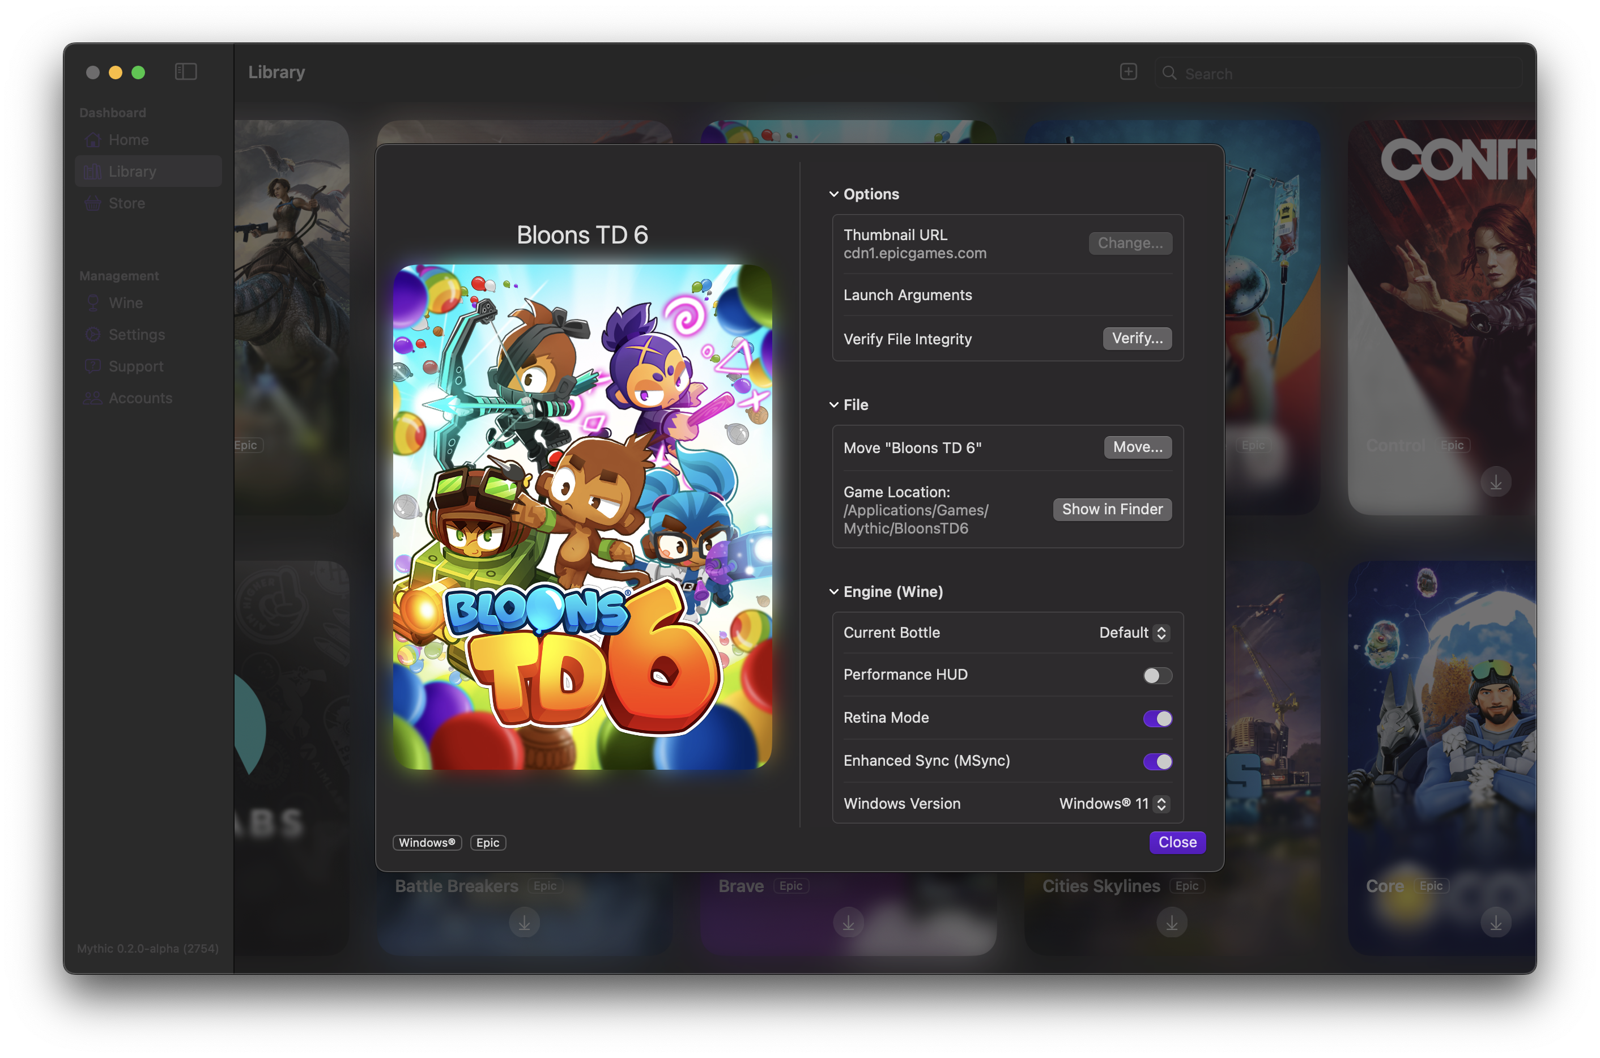Click the Bloons TD 6 cover art
The width and height of the screenshot is (1600, 1058).
click(582, 517)
